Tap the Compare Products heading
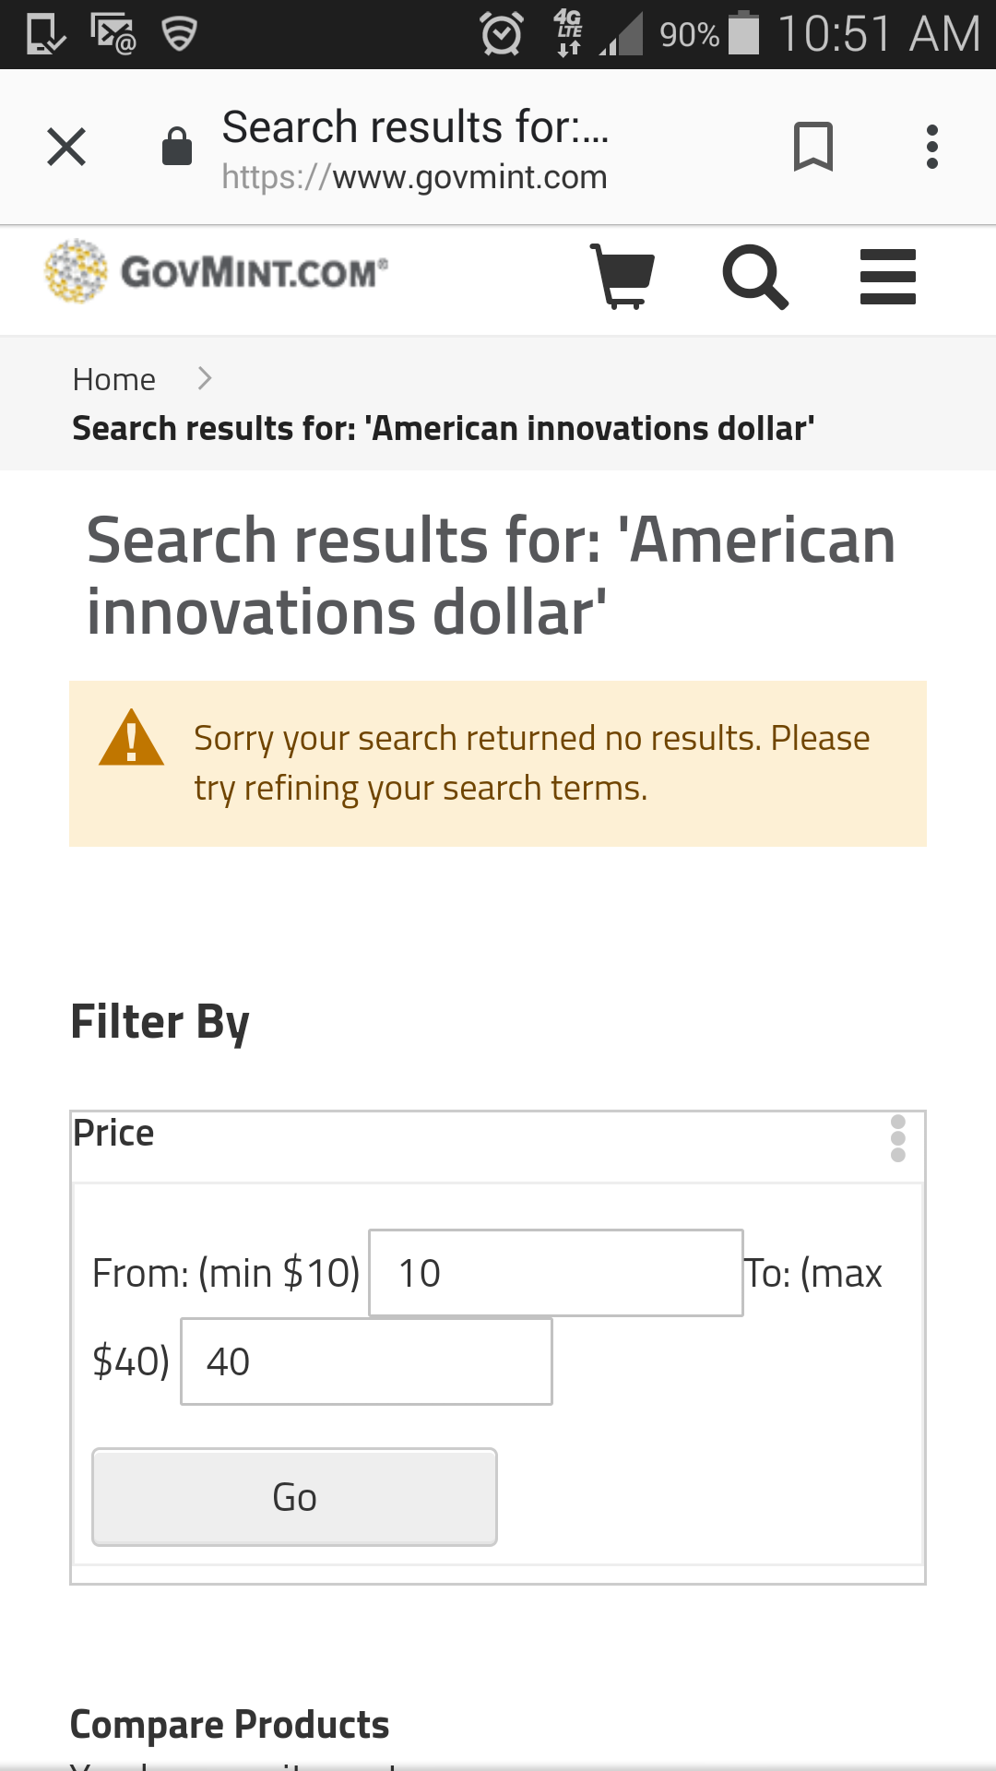This screenshot has height=1771, width=996. point(230,1724)
